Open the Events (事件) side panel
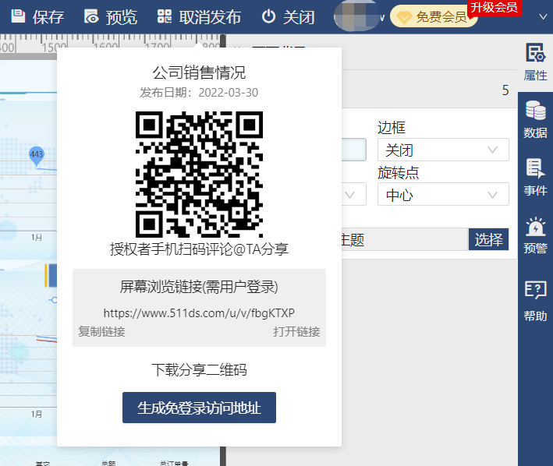 (535, 178)
